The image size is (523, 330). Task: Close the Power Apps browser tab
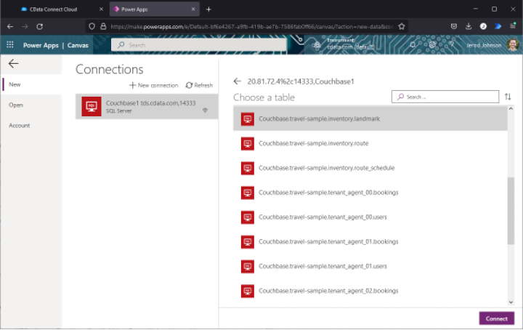point(193,9)
